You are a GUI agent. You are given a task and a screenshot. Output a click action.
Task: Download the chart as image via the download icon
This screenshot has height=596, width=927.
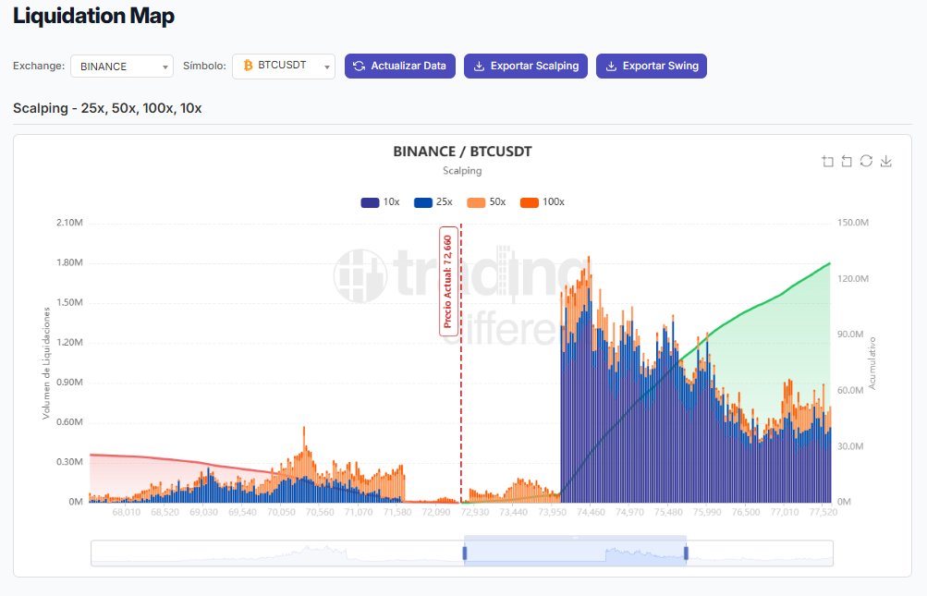click(x=885, y=161)
